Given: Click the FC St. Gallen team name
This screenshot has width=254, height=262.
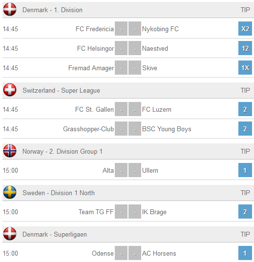Looking at the screenshot, I should point(94,109).
